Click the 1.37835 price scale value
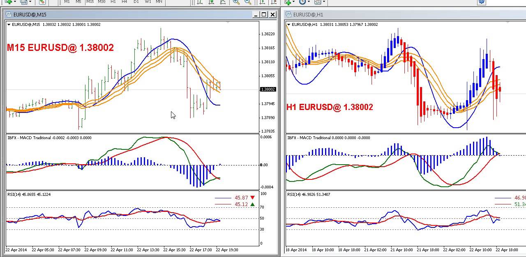The image size is (526, 257). (268, 132)
